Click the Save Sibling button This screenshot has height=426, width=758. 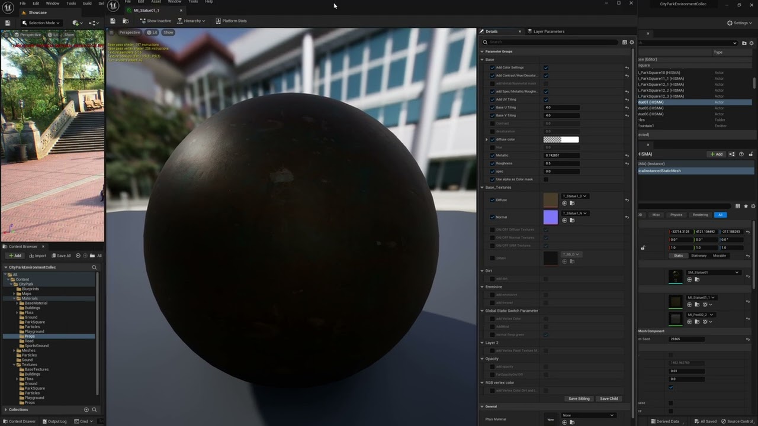[x=579, y=399]
